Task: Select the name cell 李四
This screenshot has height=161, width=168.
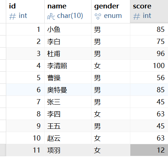Action: [68, 114]
